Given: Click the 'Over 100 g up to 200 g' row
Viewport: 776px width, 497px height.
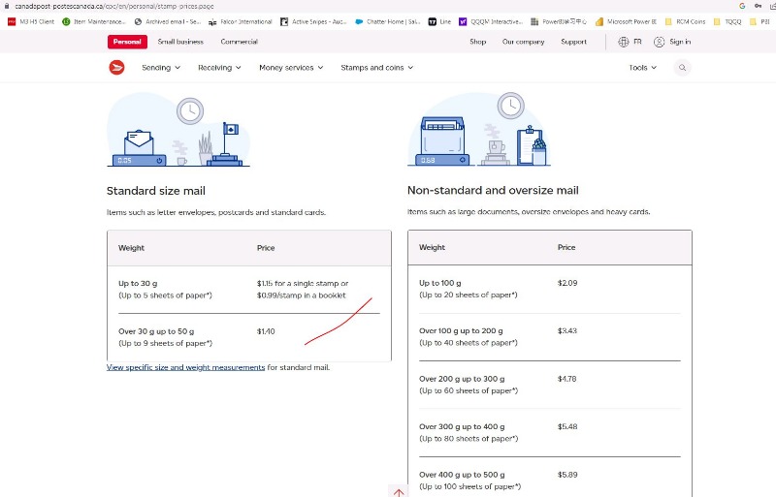Looking at the screenshot, I should tap(550, 337).
